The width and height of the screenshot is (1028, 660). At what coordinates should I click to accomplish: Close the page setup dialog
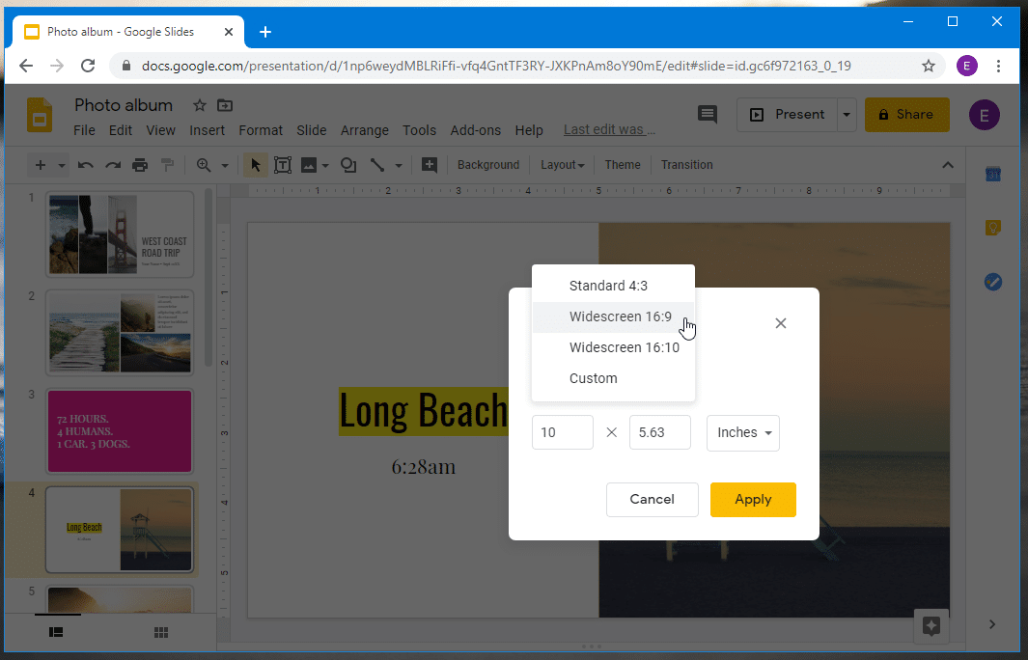[781, 323]
